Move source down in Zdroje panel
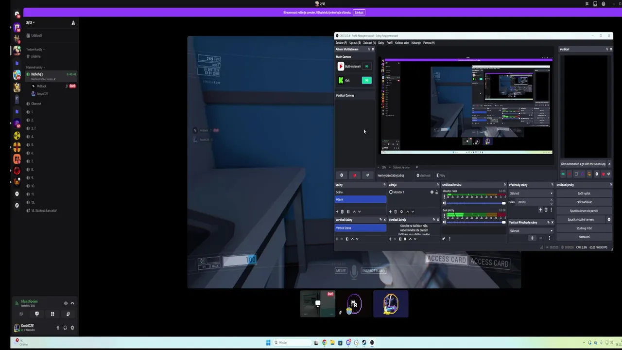 [x=413, y=211]
